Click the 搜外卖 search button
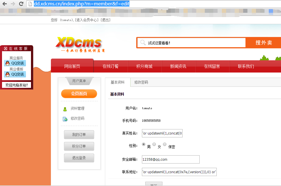The height and width of the screenshot is (186, 281). (264, 43)
